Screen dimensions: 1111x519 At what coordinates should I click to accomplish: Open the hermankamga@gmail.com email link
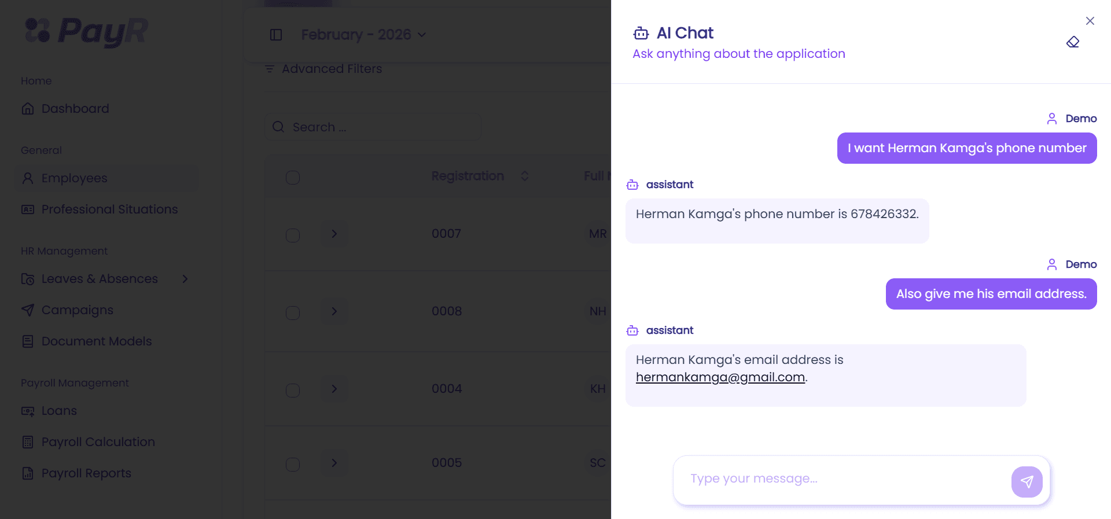tap(720, 377)
